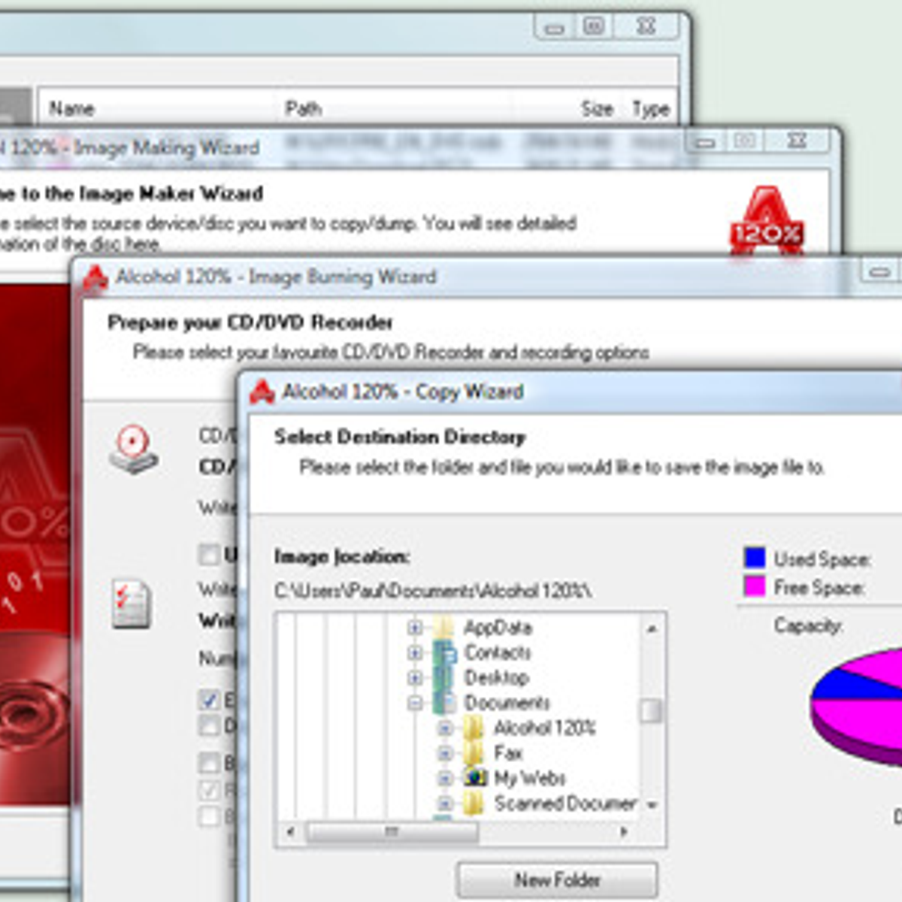Click the folder tree's scroll down arrow
The width and height of the screenshot is (902, 902).
coord(651,805)
